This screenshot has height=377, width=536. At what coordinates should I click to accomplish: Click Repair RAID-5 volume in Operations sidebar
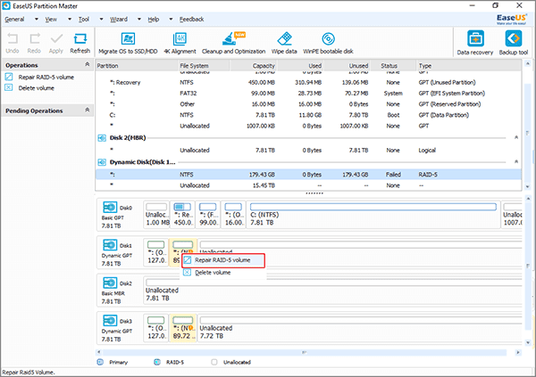[45, 78]
